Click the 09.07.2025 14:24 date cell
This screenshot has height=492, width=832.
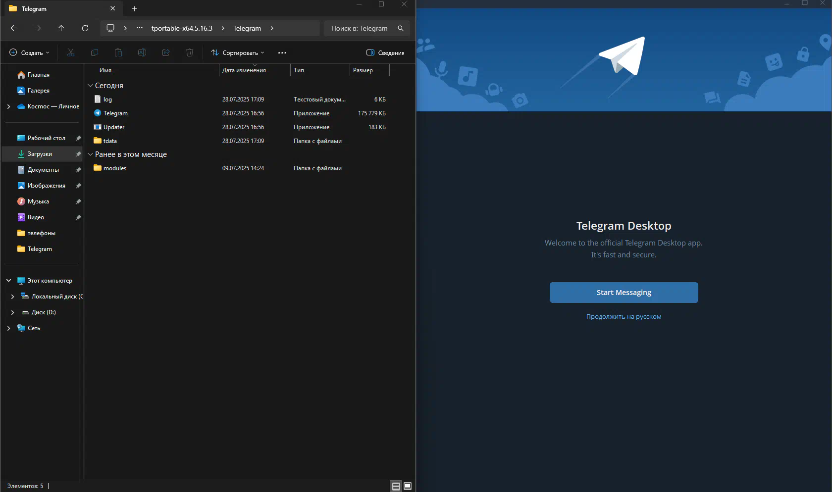[x=243, y=168]
